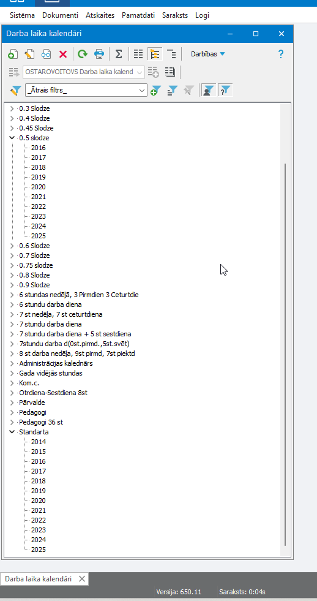The height and width of the screenshot is (601, 317).
Task: Expand the Administrācijas kalednārs node
Action: (x=12, y=363)
